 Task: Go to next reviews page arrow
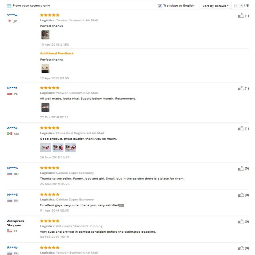click(241, 6)
